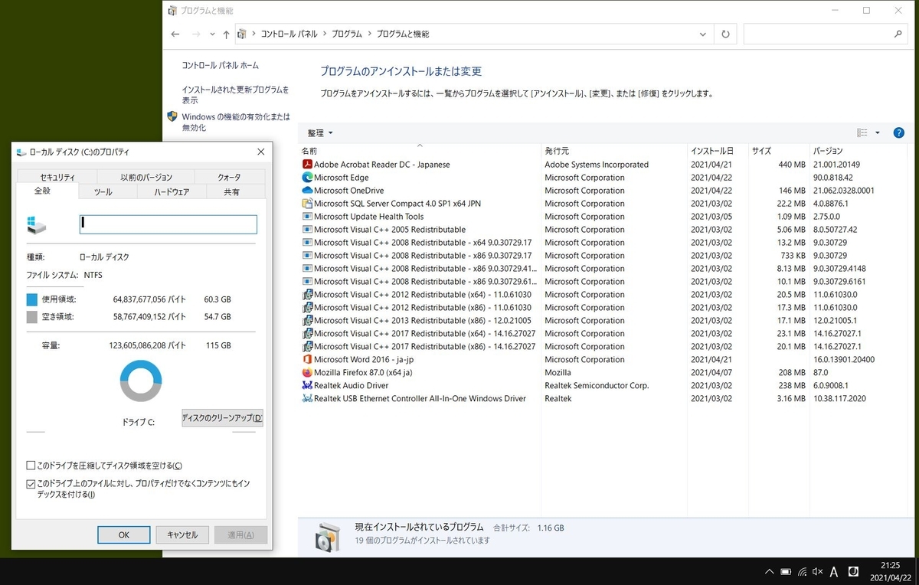Click the battery icon in system tray

pyautogui.click(x=786, y=571)
